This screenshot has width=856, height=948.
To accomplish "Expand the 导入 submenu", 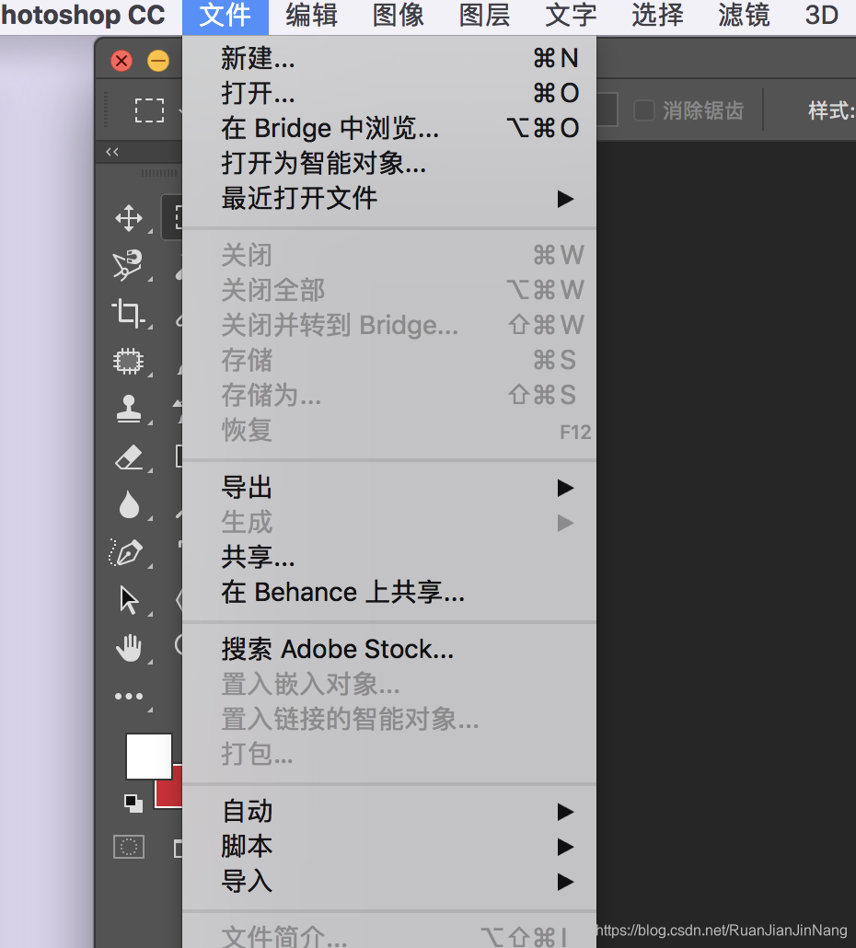I will 388,882.
